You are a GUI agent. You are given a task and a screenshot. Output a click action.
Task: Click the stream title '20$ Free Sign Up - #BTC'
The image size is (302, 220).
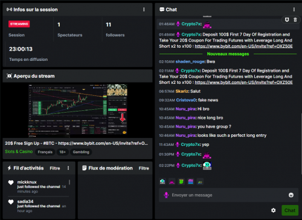point(76,143)
